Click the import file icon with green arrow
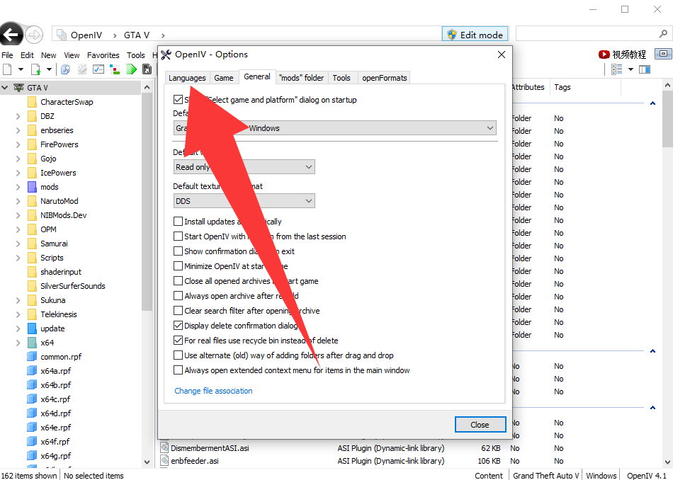 [35, 69]
